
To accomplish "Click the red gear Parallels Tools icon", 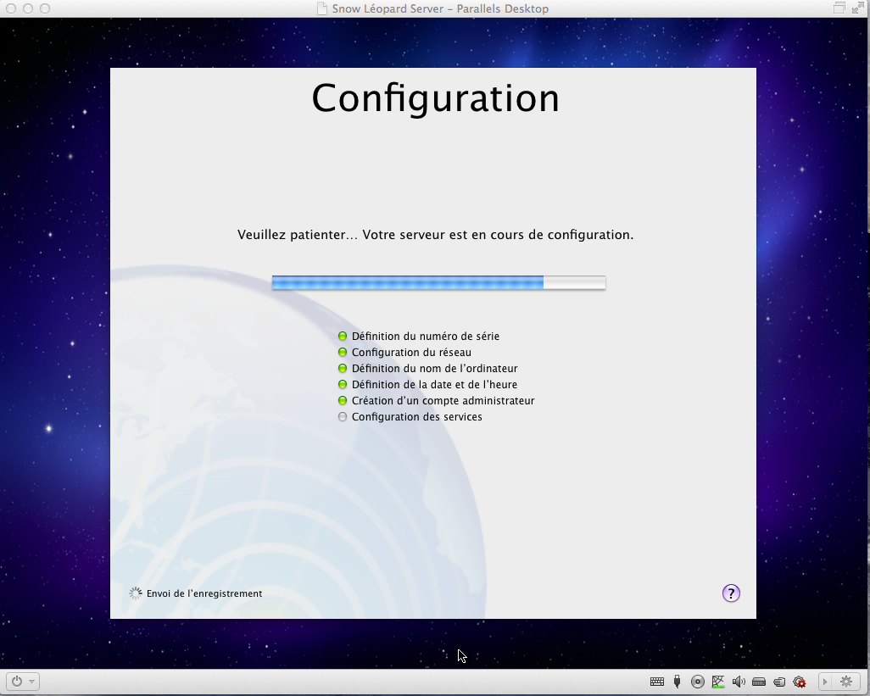I will click(800, 682).
